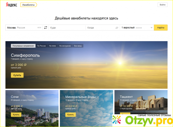Switch to the По России tab

pos(41,46)
